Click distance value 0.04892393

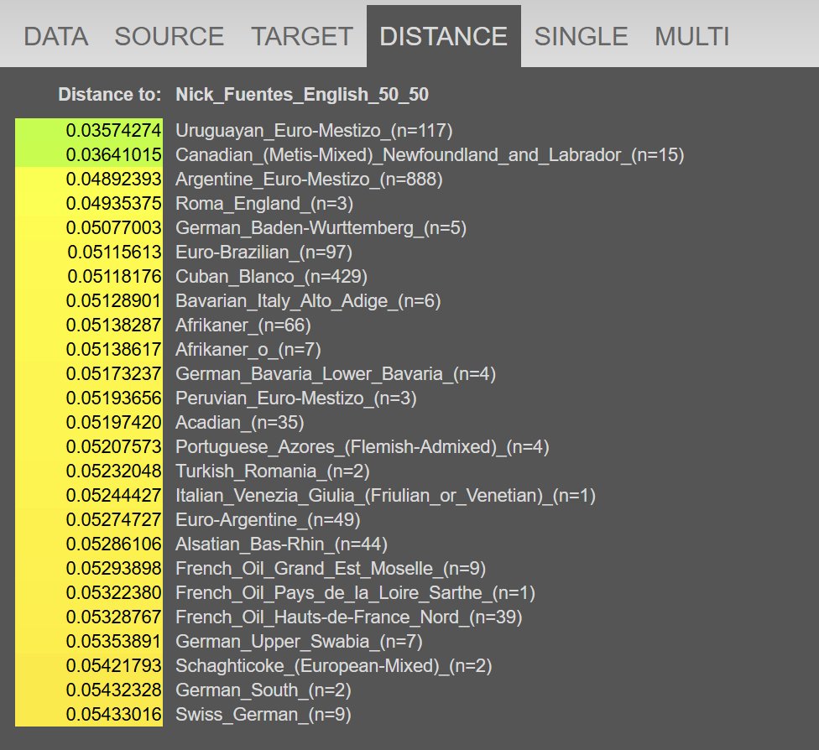point(114,180)
